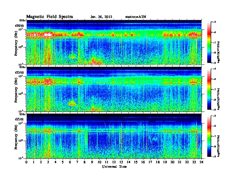Select the "Universal Time" axis title

[x=114, y=167]
